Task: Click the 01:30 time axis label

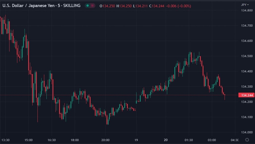Action: 189,140
